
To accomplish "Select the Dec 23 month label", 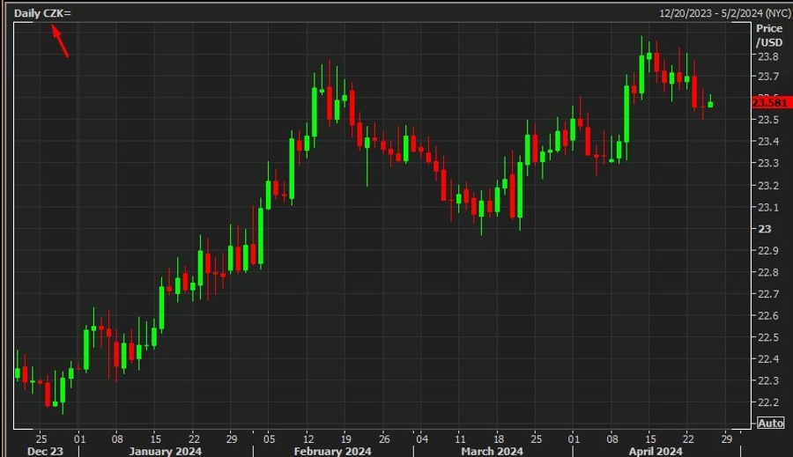I will [x=45, y=451].
